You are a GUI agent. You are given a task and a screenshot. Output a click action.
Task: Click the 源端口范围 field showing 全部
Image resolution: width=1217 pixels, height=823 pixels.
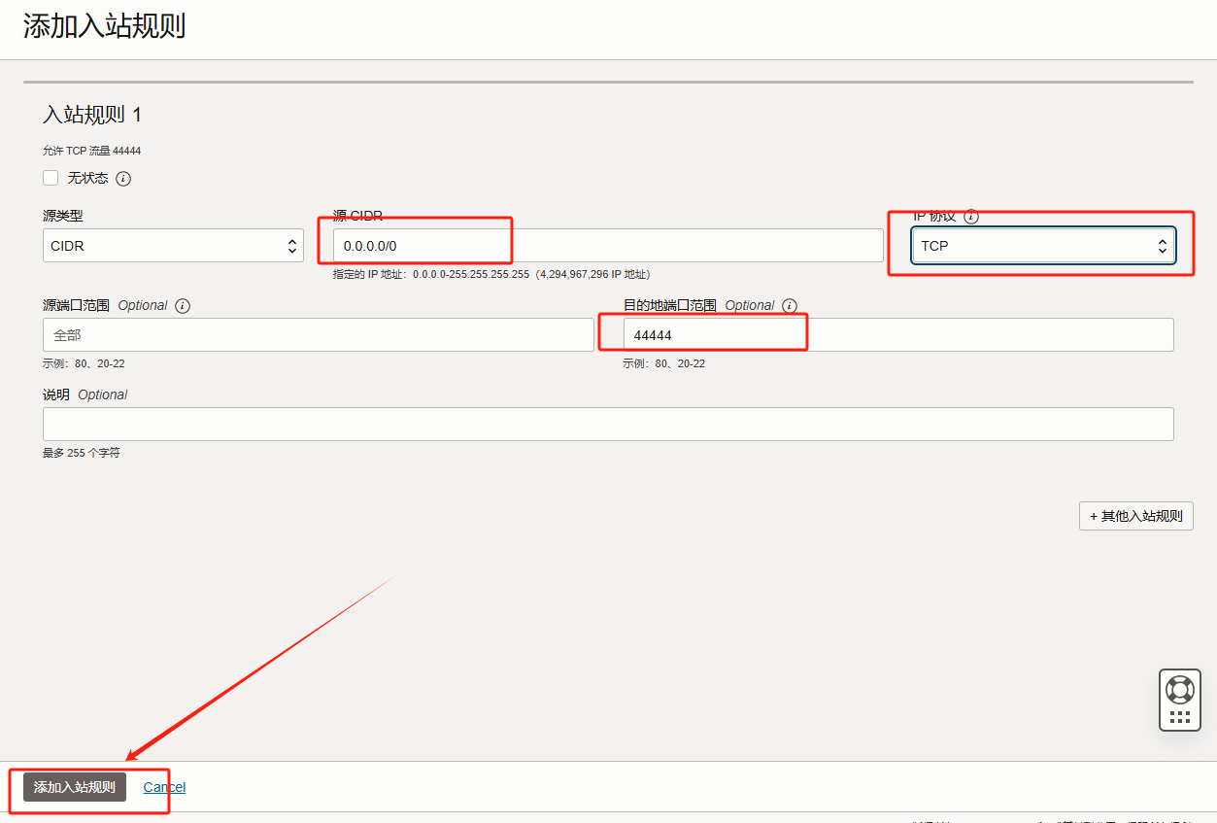(x=318, y=335)
